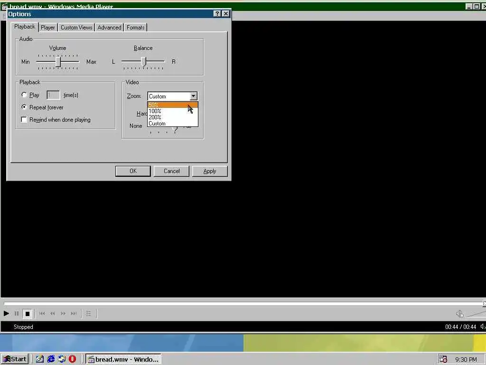Select the Play times radio button

pyautogui.click(x=24, y=95)
